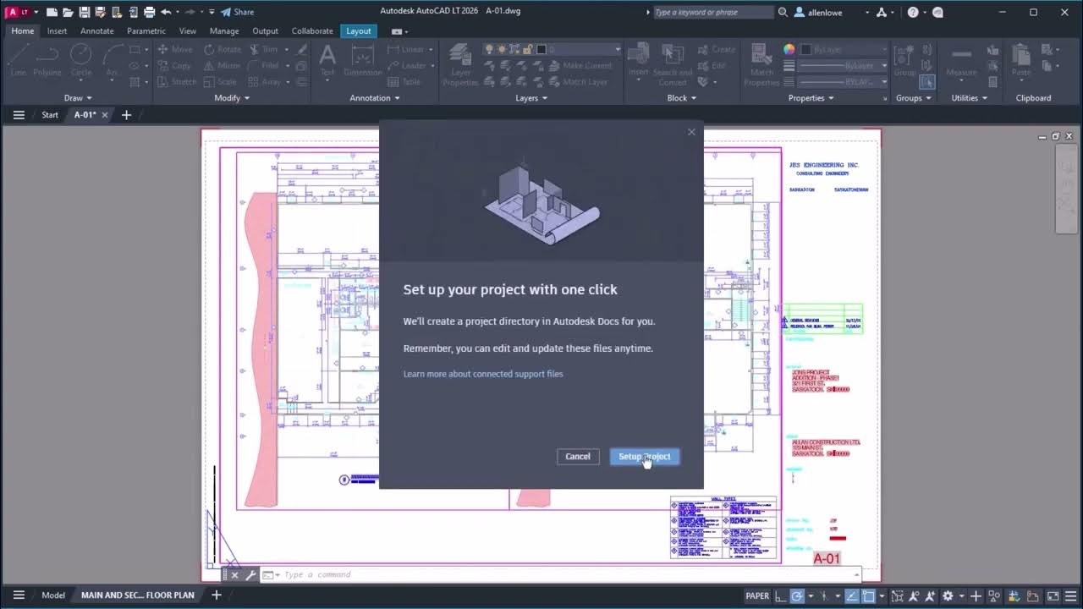
Task: Select the Line tool
Action: [x=18, y=59]
